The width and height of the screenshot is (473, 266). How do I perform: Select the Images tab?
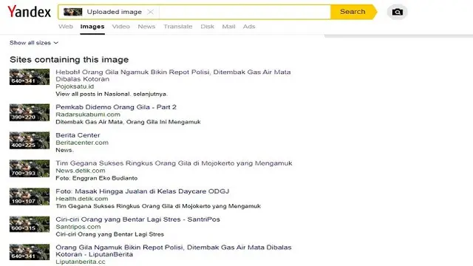coord(92,27)
